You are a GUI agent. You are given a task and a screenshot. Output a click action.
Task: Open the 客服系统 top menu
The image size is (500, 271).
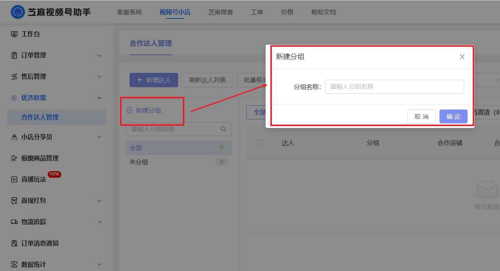130,12
